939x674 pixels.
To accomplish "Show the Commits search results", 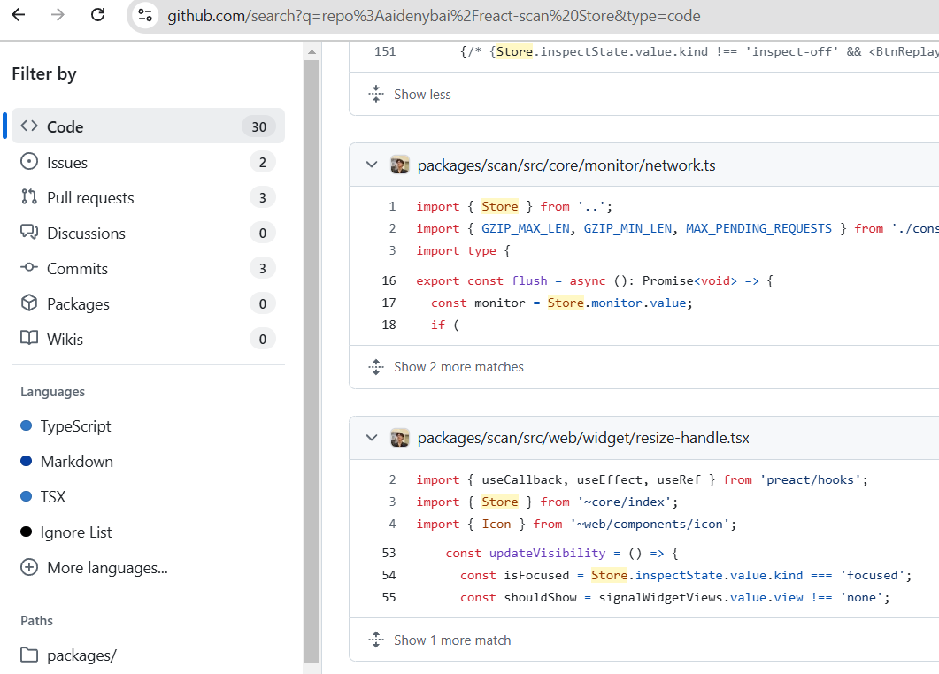I will pyautogui.click(x=76, y=268).
